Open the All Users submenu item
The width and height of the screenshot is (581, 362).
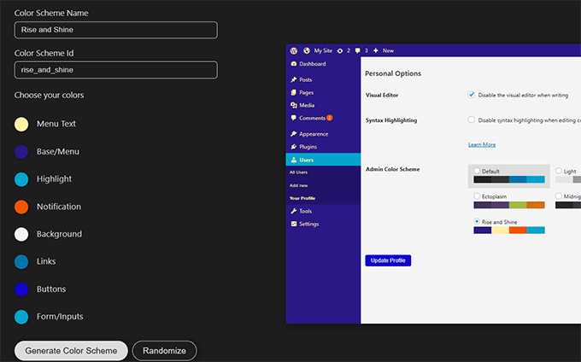coord(298,172)
